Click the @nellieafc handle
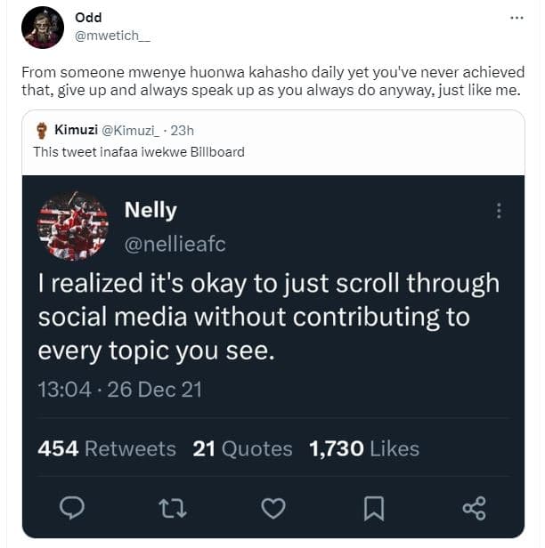Viewport: 545px width, 548px height. (181, 244)
